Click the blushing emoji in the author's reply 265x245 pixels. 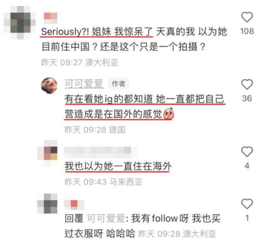169,114
